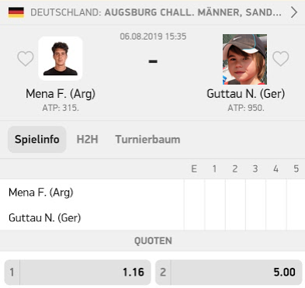Open Mena F. player photo

(x=61, y=58)
